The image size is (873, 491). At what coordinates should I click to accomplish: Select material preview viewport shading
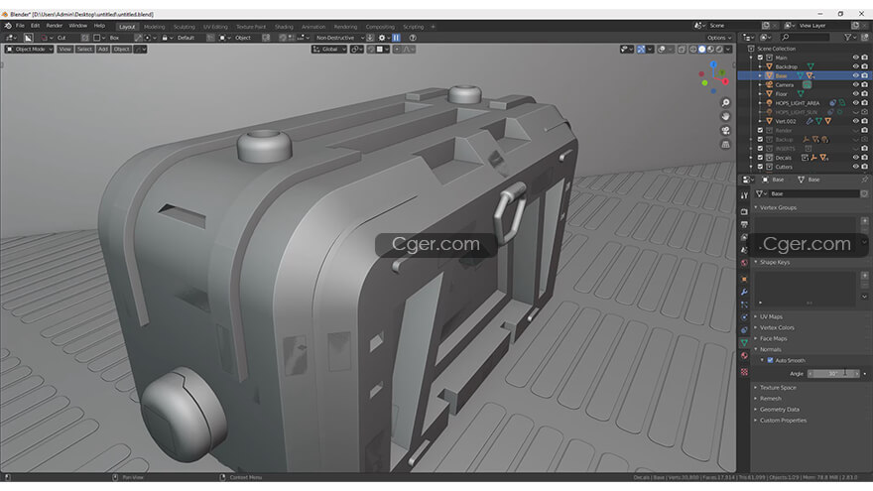711,49
